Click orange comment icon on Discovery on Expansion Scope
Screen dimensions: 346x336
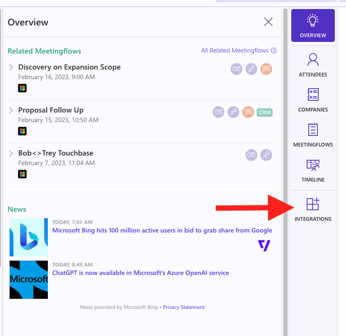266,69
